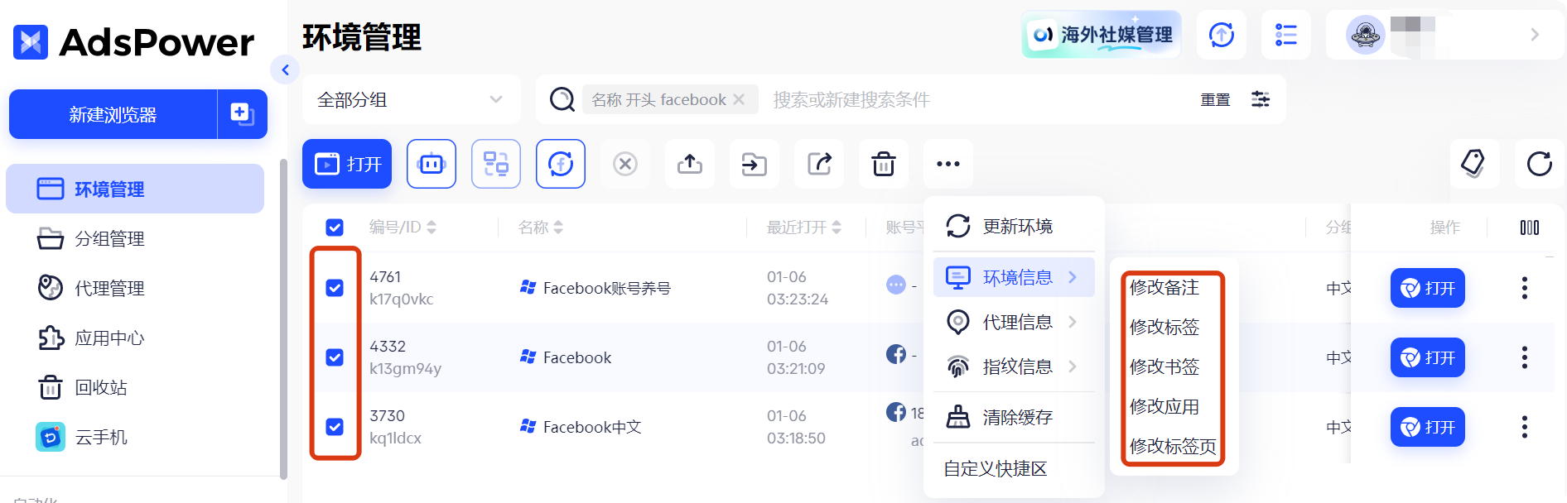Uncheck the checkbox for profile 4761
Viewport: 1567px width, 503px height.
point(335,288)
